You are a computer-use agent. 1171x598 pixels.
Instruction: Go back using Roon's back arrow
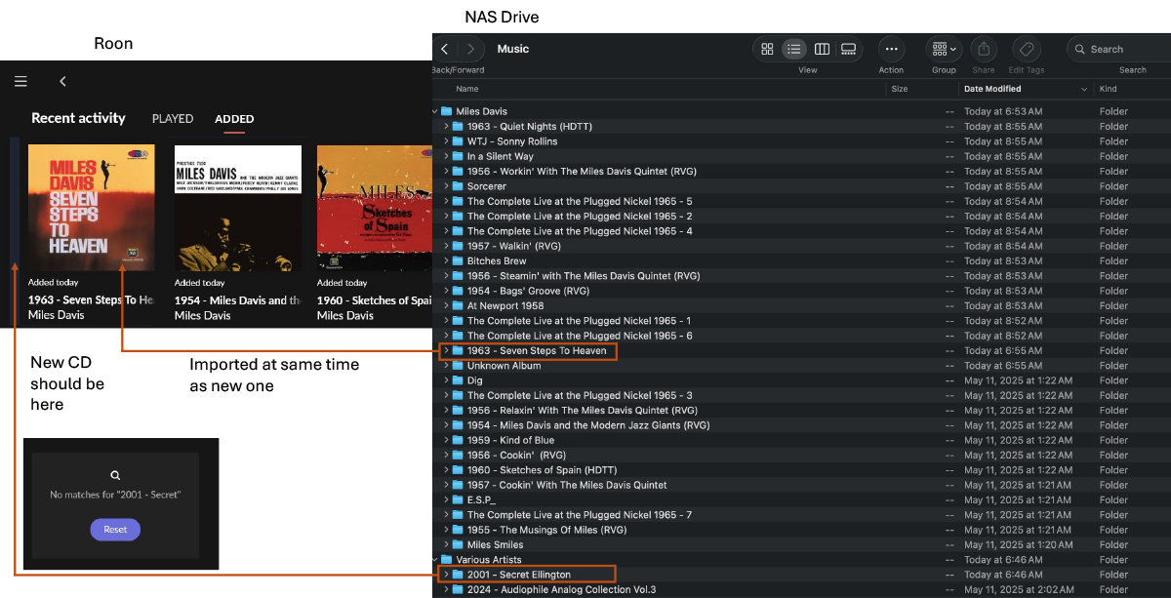coord(62,82)
